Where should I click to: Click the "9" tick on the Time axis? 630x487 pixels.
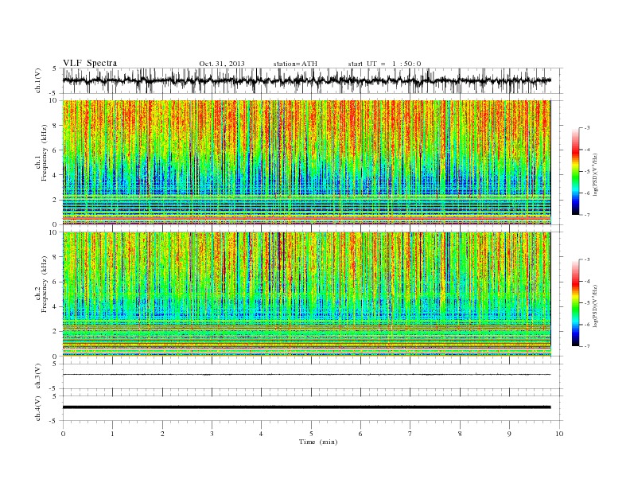click(509, 434)
